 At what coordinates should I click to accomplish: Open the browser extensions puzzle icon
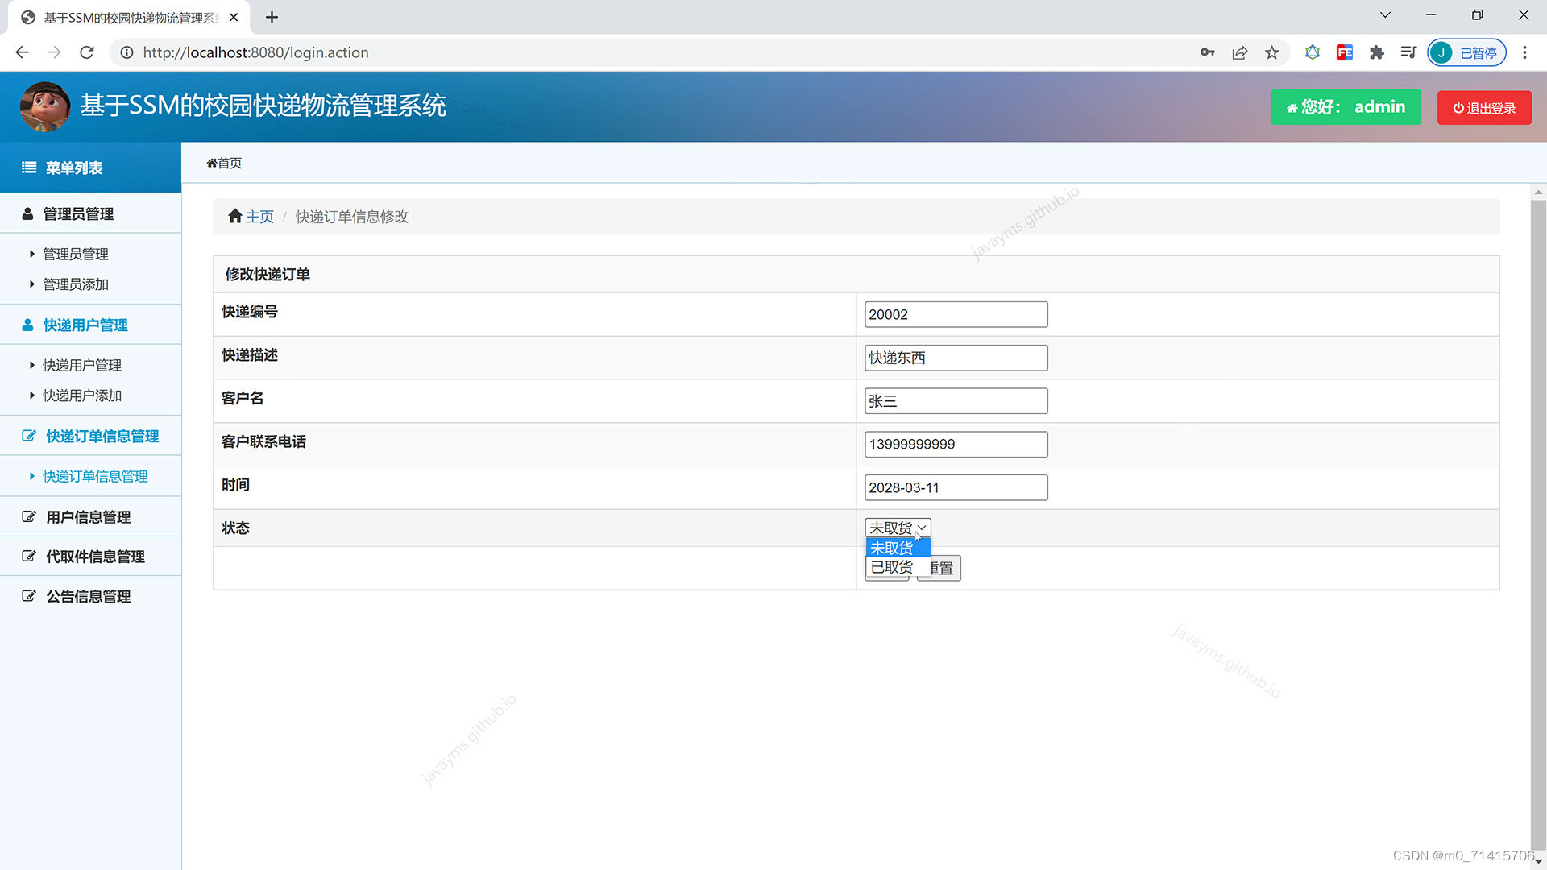(1376, 53)
